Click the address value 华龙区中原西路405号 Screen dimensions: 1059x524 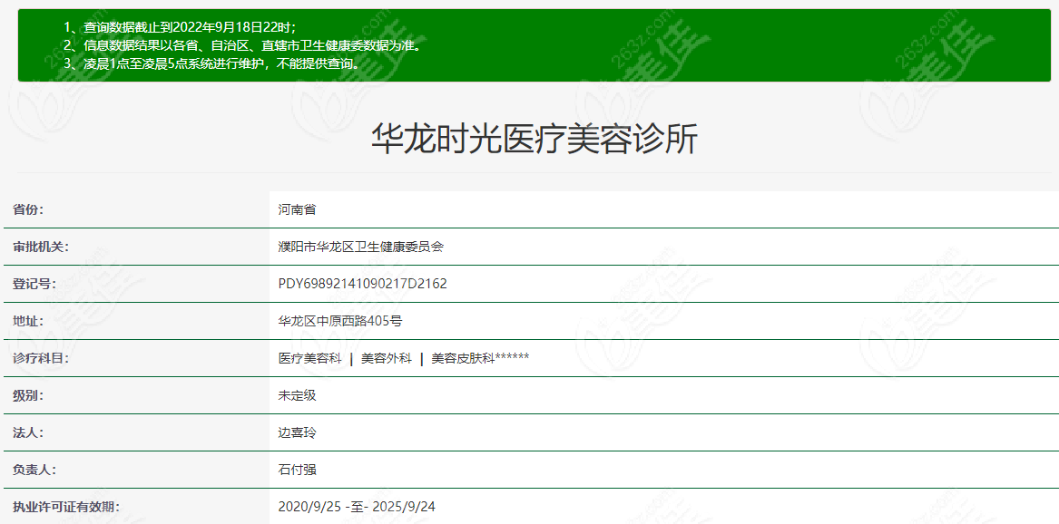coord(340,321)
